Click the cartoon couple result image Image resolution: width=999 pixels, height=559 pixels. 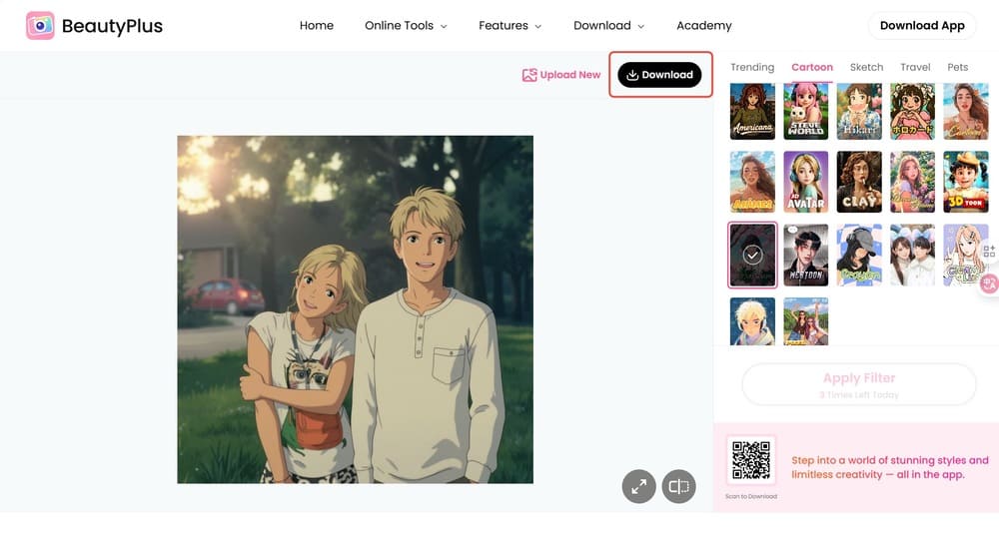click(x=355, y=309)
